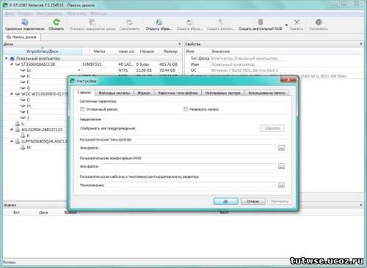Collapse the Local computer tree node
The height and width of the screenshot is (268, 367).
click(7, 59)
